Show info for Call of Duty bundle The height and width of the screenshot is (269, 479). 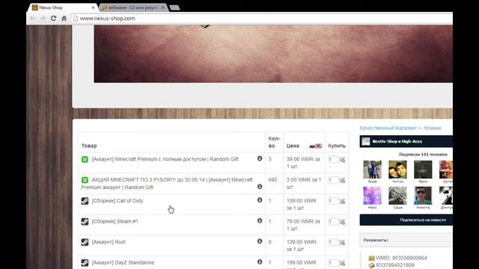coord(260,200)
